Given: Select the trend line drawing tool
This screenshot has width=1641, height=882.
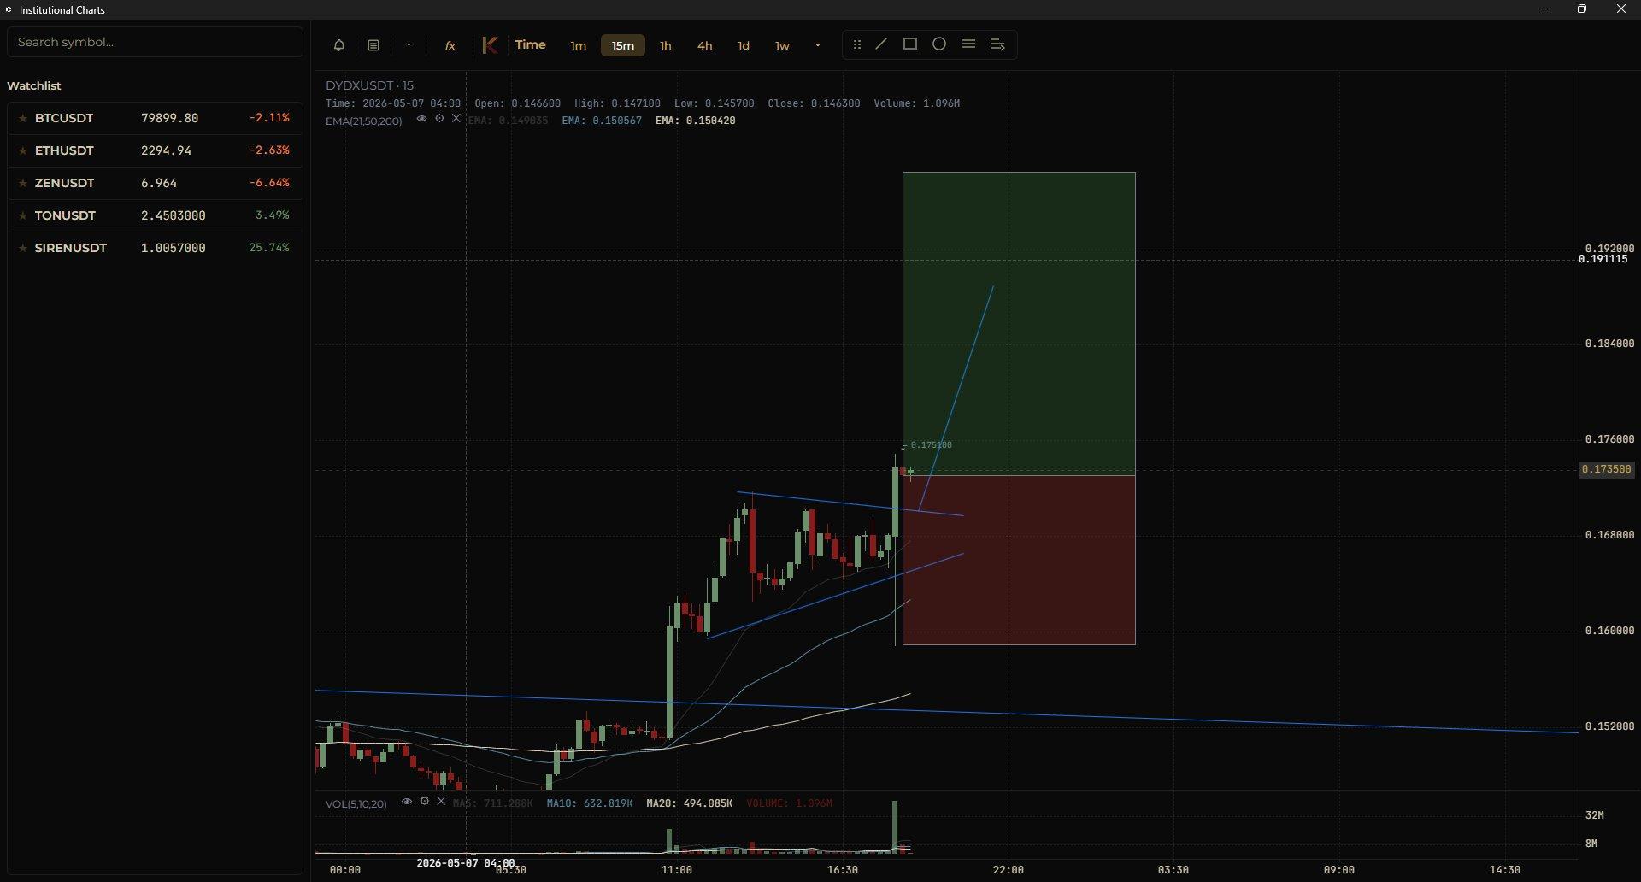Looking at the screenshot, I should [x=881, y=44].
